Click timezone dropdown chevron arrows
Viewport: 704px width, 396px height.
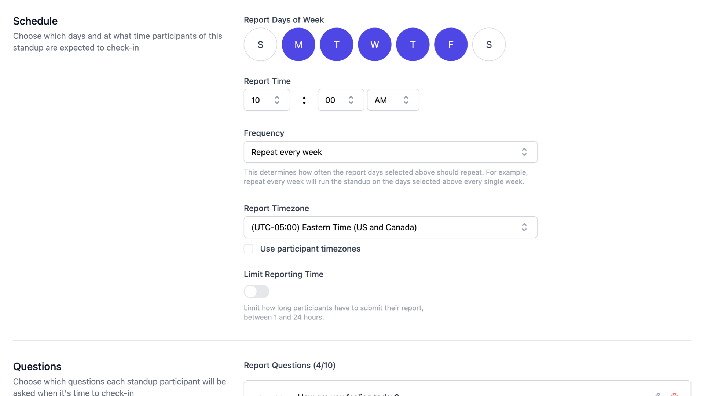pyautogui.click(x=524, y=227)
